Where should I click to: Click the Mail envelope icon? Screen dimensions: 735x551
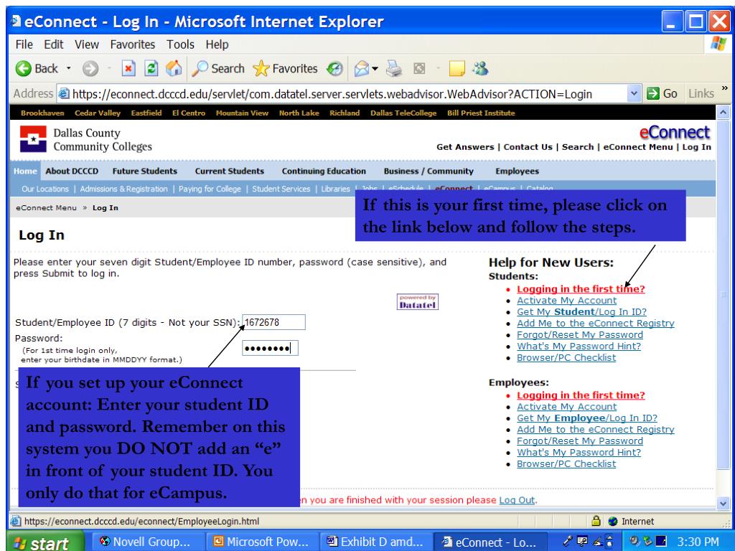tap(362, 69)
